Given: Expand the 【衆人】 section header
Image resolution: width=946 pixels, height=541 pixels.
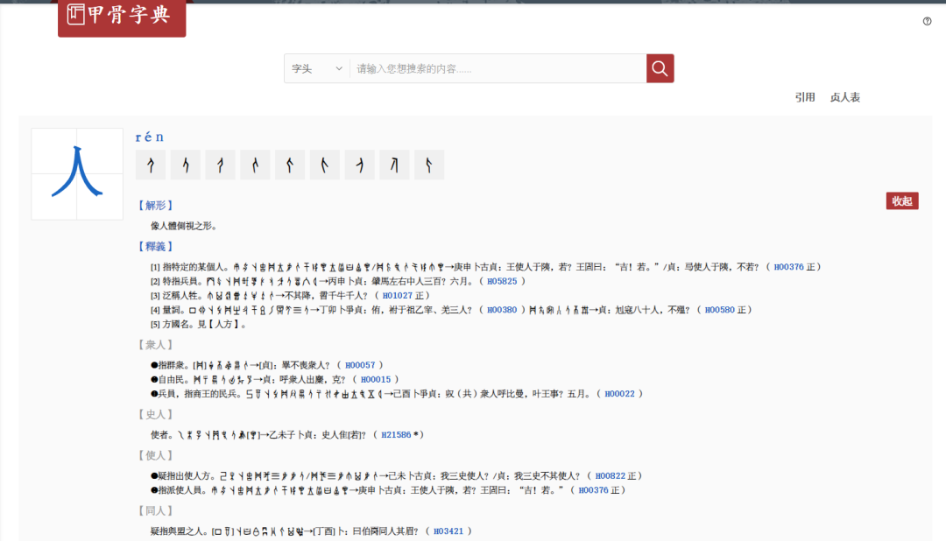Looking at the screenshot, I should 155,344.
